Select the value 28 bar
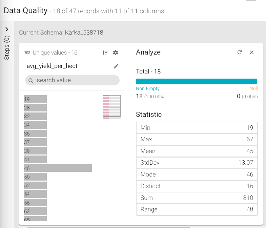Image resolution: width=266 pixels, height=228 pixels. [35, 108]
